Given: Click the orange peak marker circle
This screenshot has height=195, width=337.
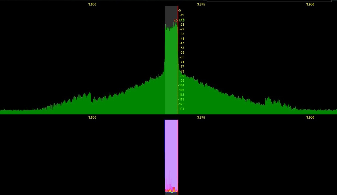Looking at the screenshot, I should [x=176, y=20].
